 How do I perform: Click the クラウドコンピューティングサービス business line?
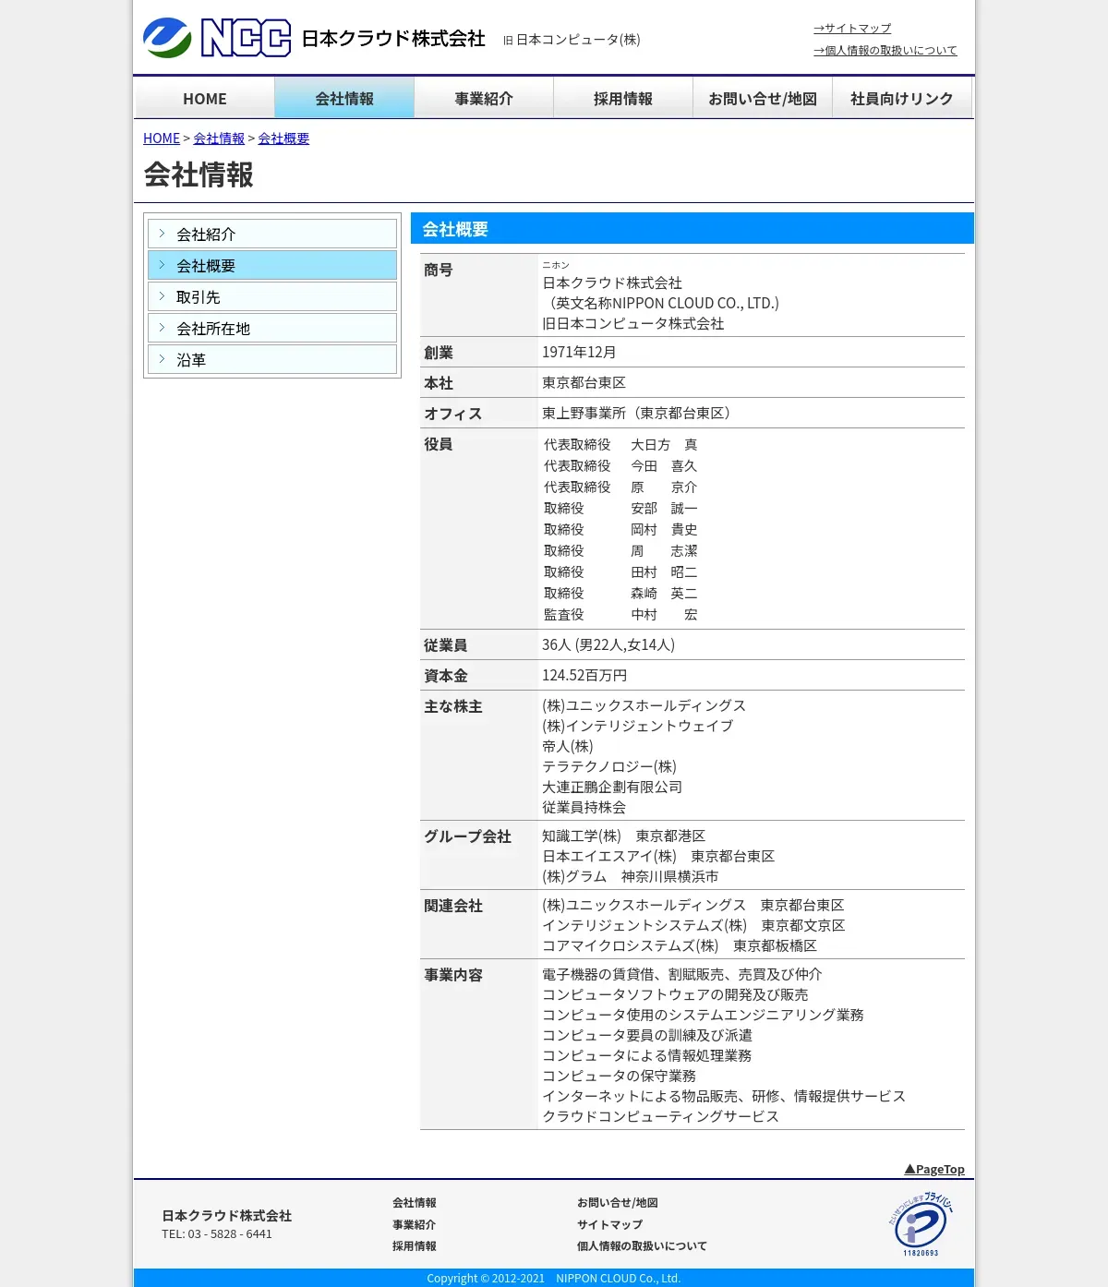coord(661,1116)
